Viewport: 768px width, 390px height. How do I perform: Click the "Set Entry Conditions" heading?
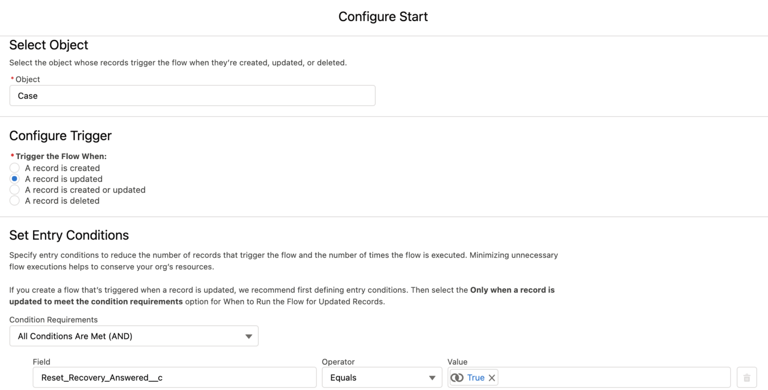(69, 235)
